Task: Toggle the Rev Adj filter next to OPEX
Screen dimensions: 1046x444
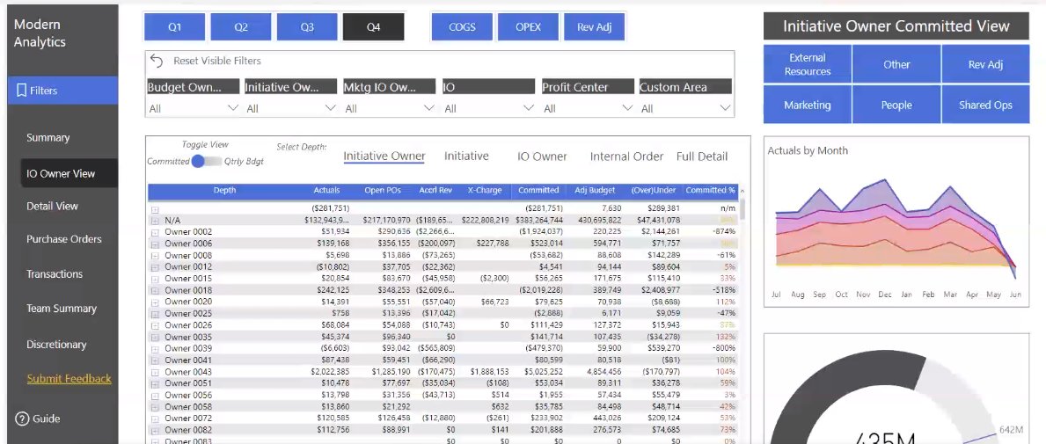Action: 595,27
